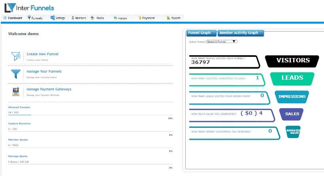Show the Funnel Graph tab

pos(202,33)
